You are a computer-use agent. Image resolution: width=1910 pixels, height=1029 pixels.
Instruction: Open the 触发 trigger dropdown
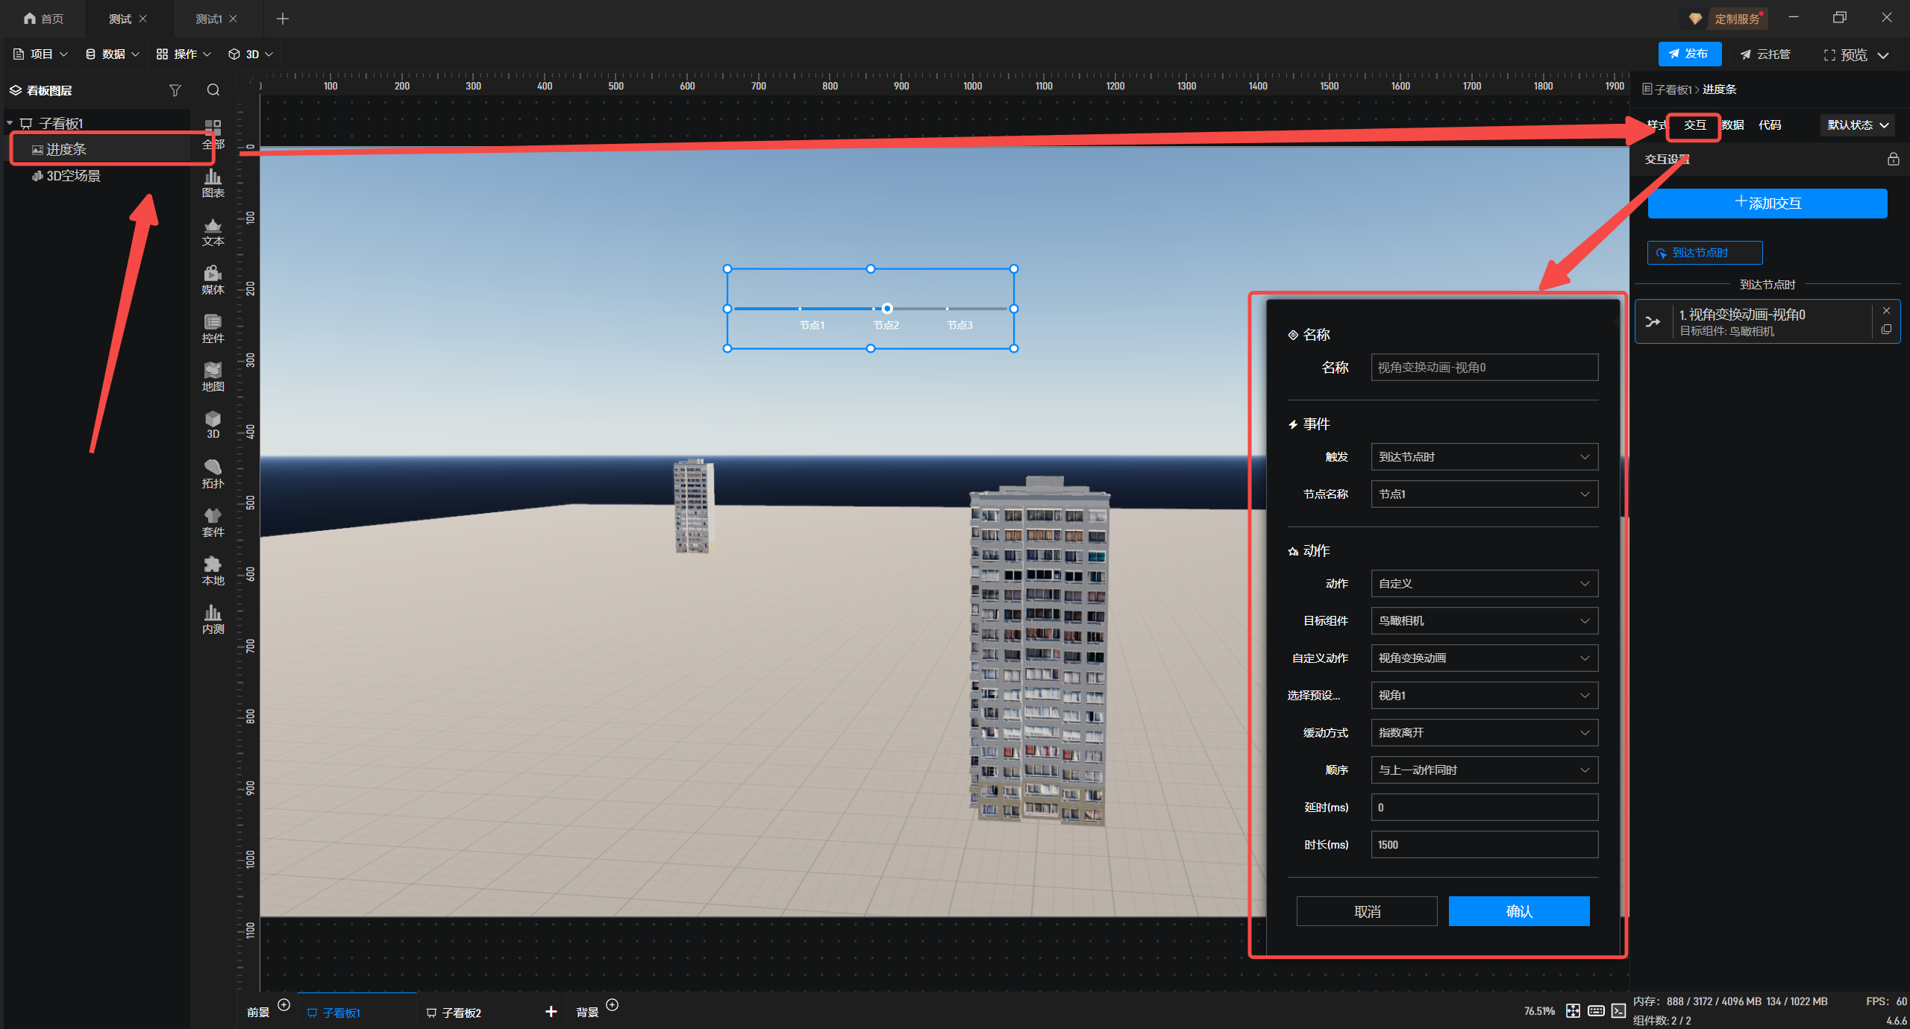point(1483,457)
